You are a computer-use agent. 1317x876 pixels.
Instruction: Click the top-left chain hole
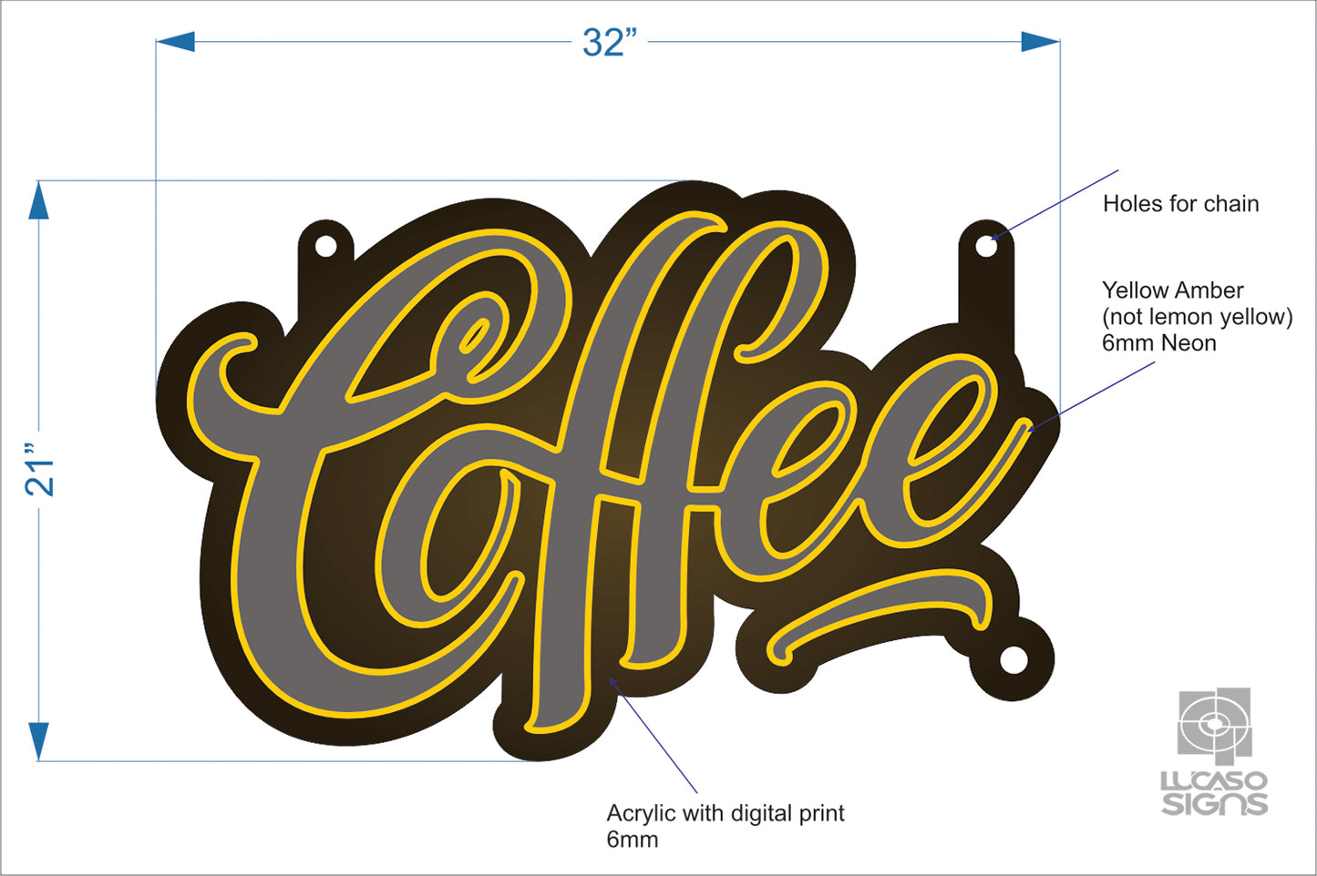click(325, 246)
